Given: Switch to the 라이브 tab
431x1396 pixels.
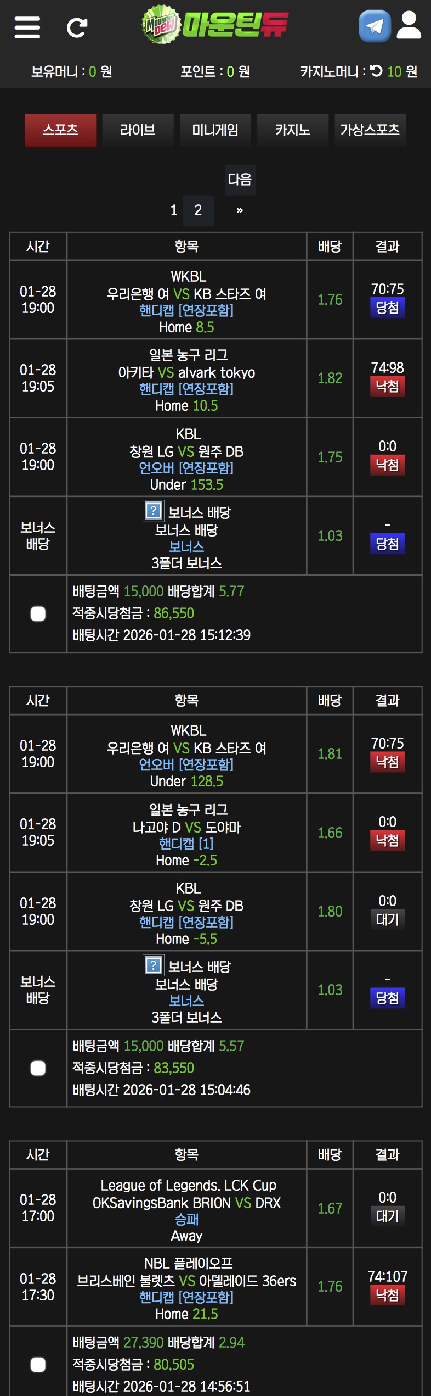Looking at the screenshot, I should 138,130.
